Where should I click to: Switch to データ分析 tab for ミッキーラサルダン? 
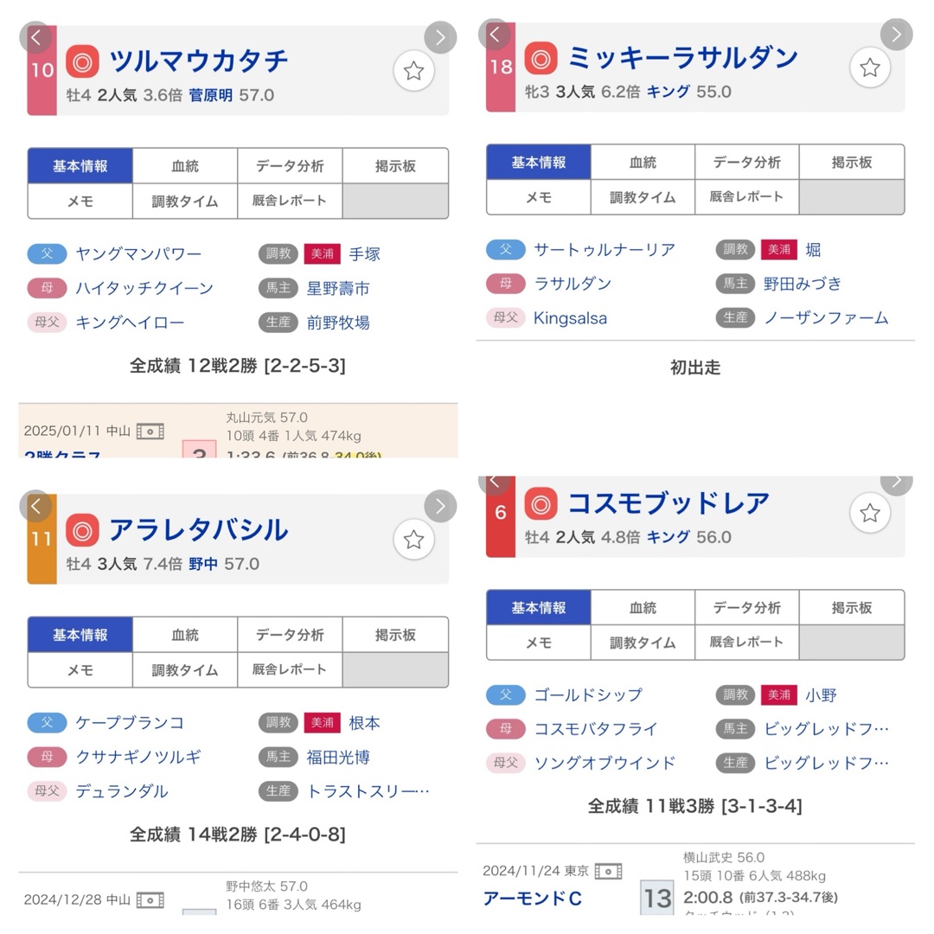click(x=747, y=162)
